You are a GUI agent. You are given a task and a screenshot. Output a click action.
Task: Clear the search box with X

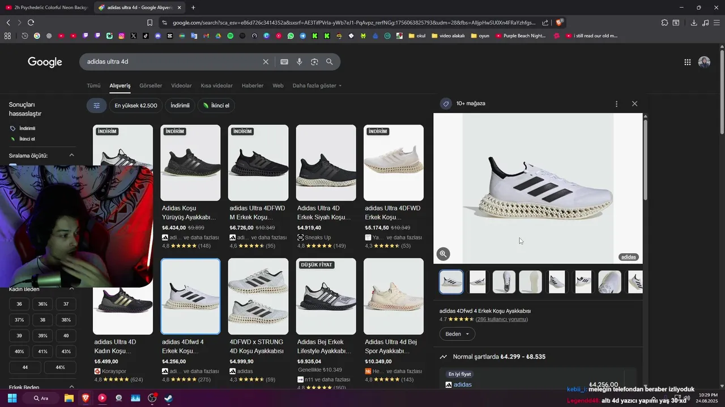[x=266, y=62]
